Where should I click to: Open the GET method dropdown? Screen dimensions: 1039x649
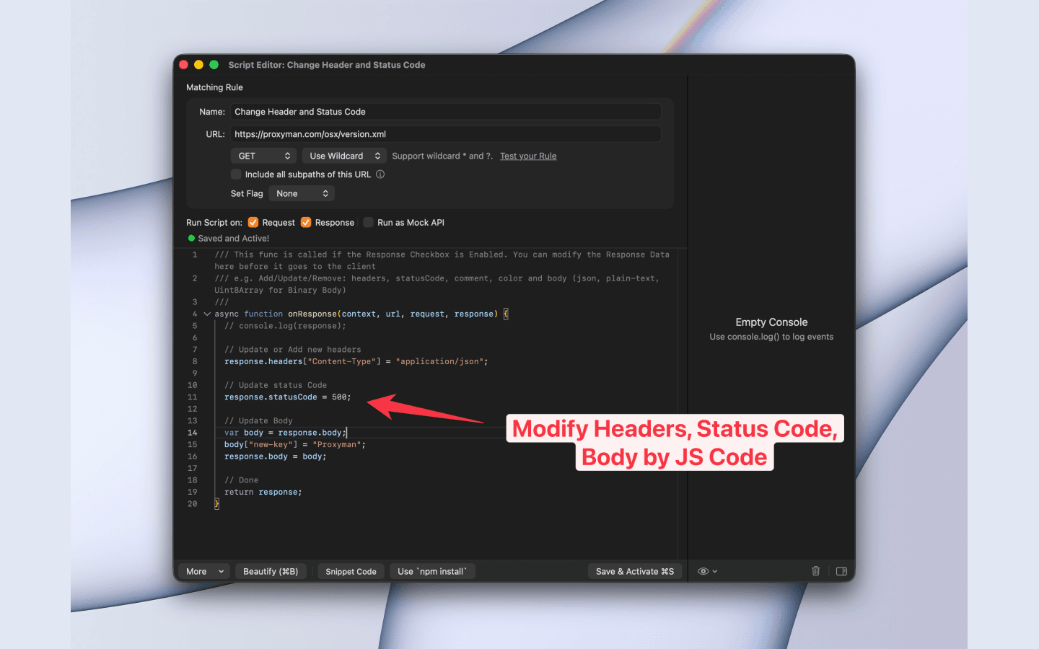(264, 156)
